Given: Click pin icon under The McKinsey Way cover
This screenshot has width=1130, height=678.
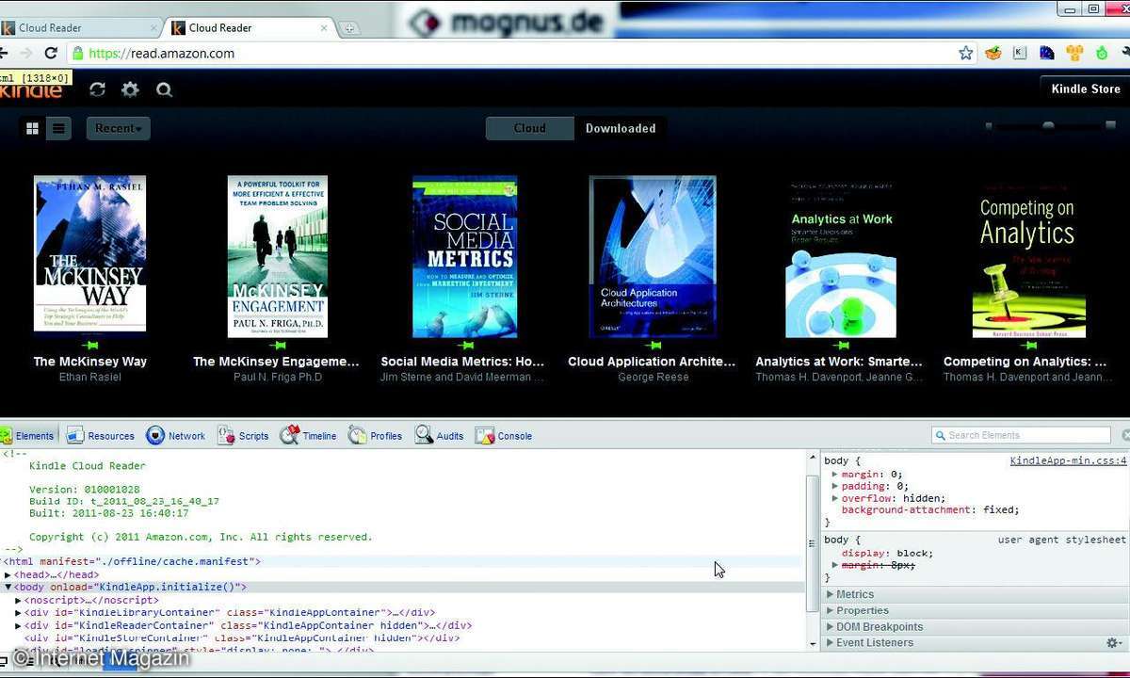Looking at the screenshot, I should coord(90,346).
